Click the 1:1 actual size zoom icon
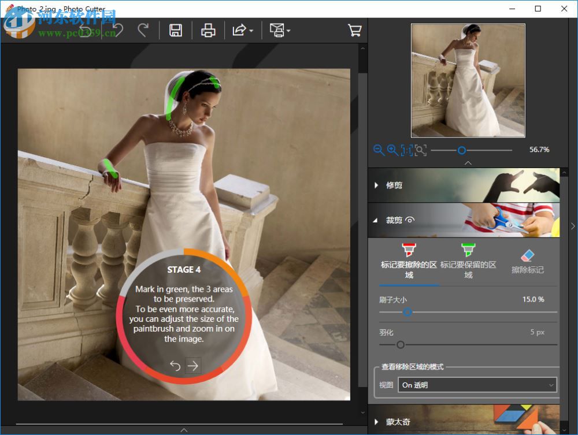578x435 pixels. pos(406,150)
